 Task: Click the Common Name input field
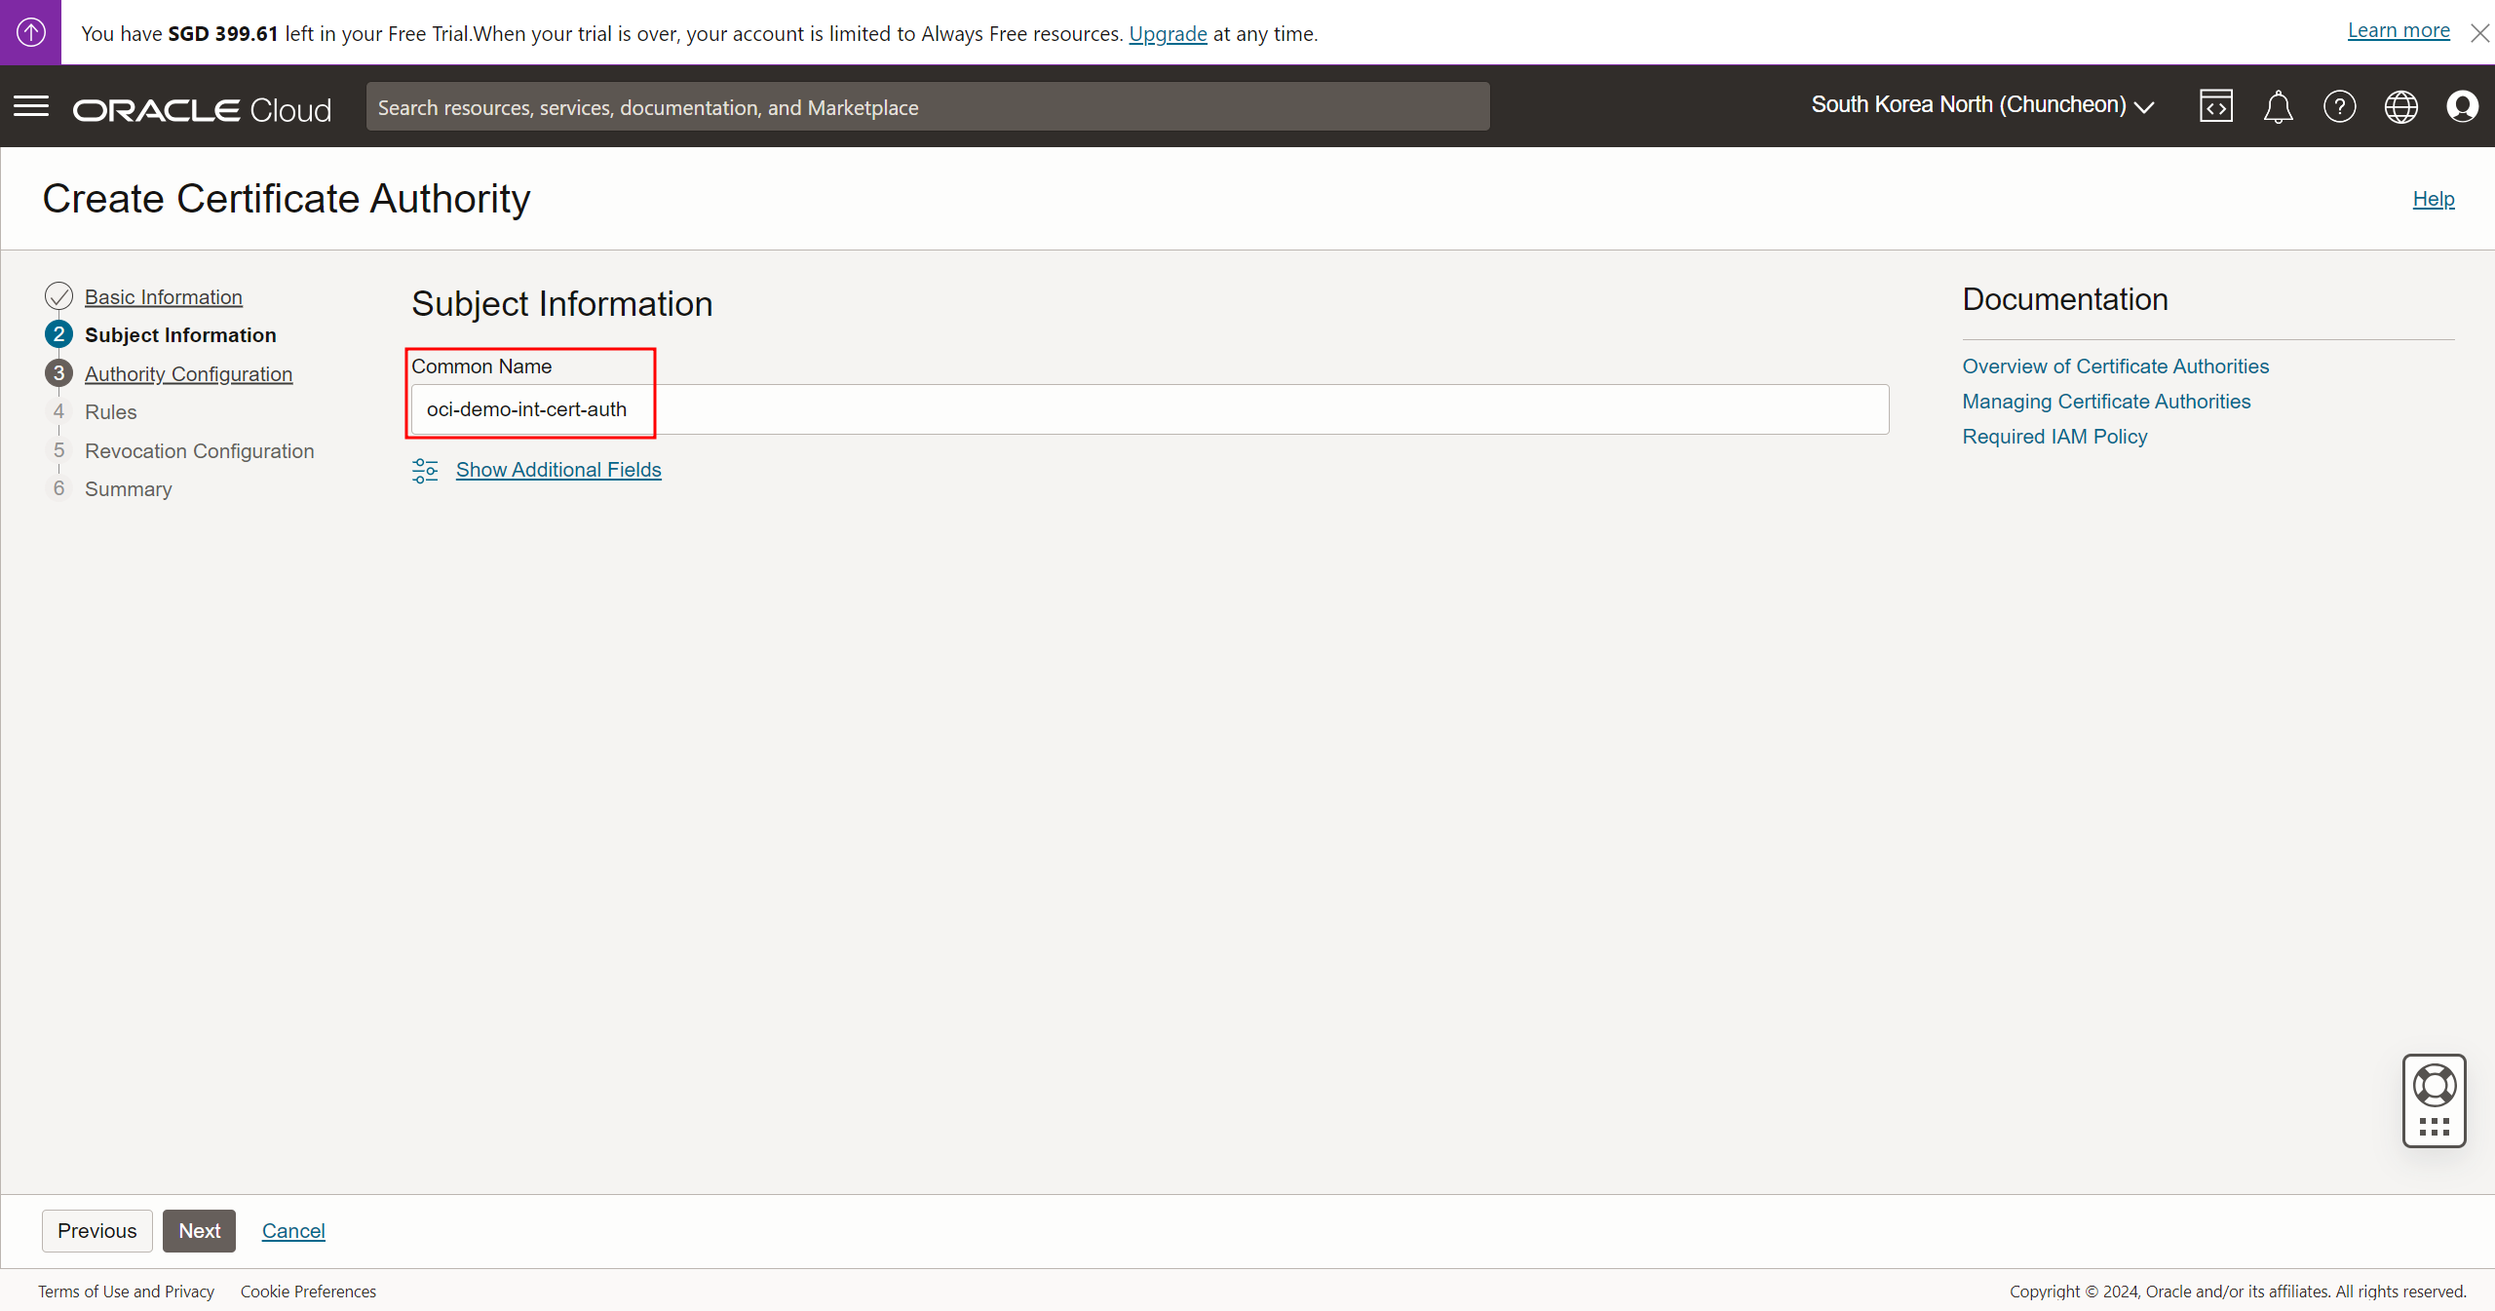pos(1150,409)
